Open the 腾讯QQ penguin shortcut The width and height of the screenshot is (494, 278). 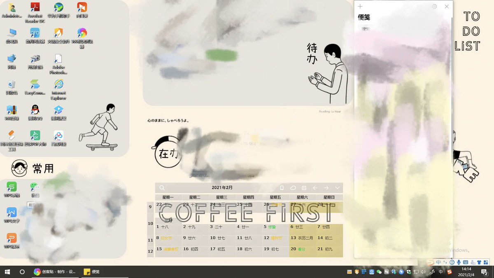pos(35,112)
